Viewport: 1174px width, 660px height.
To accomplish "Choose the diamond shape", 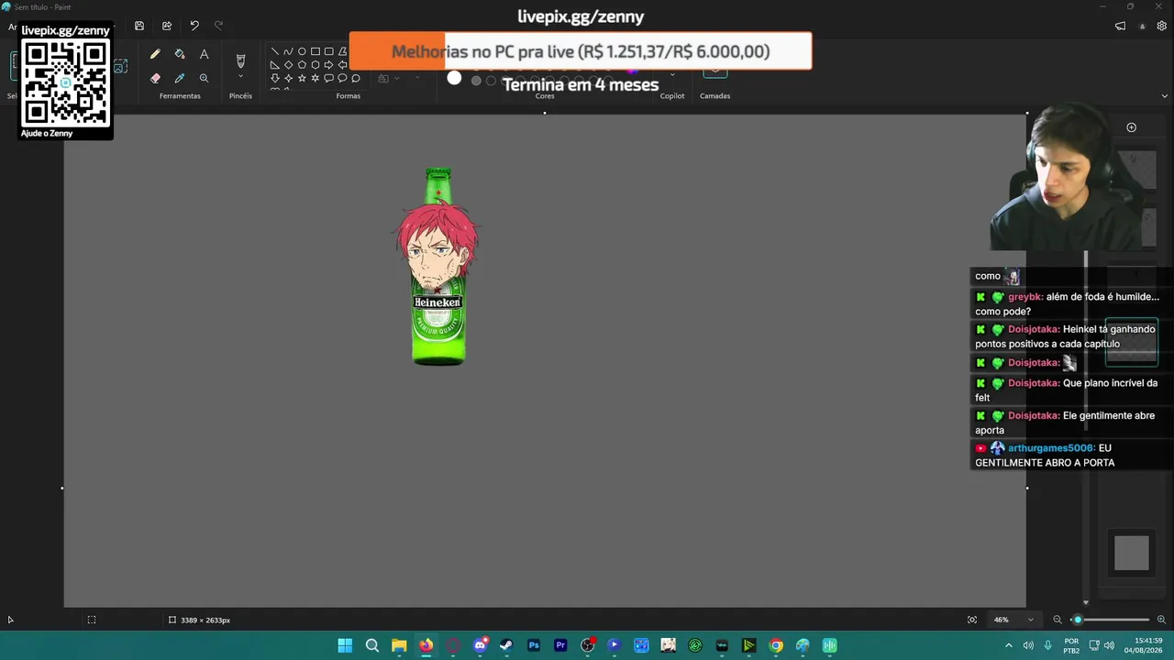I will pyautogui.click(x=288, y=65).
